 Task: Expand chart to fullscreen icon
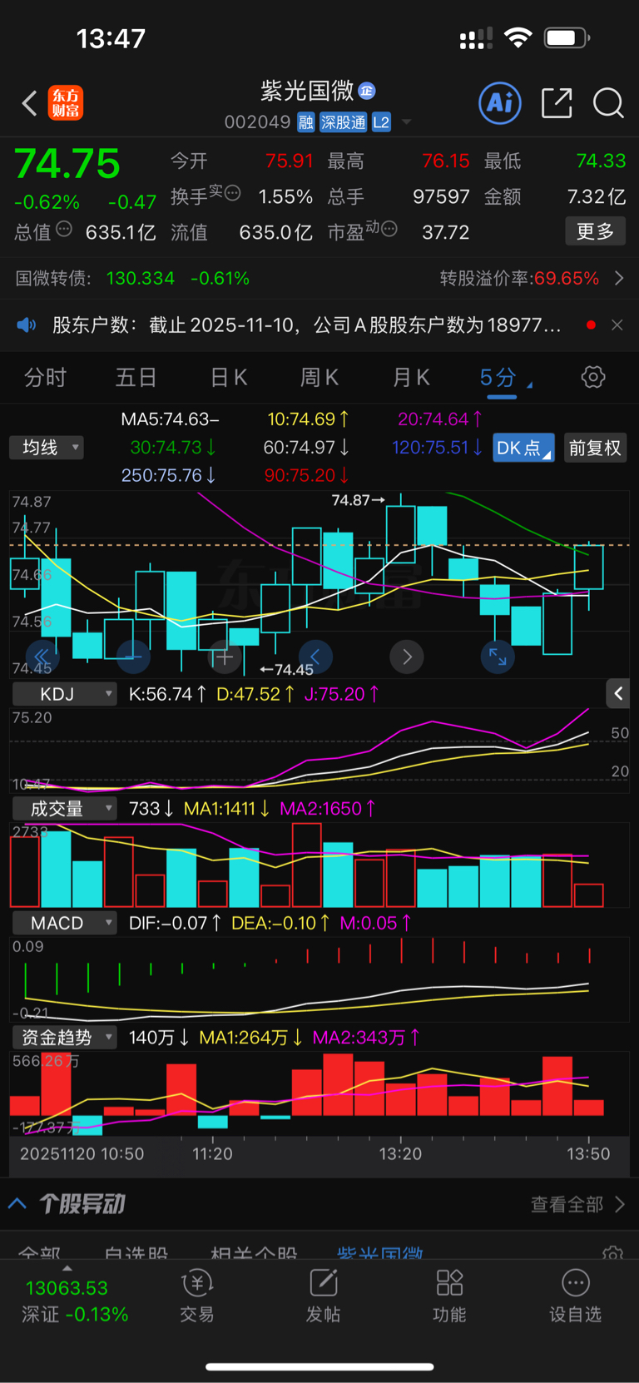pos(498,657)
